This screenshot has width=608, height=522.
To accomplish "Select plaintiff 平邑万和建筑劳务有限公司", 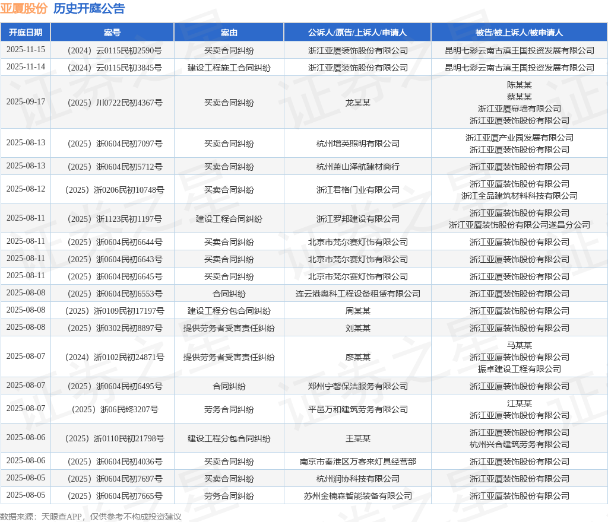I will point(357,409).
